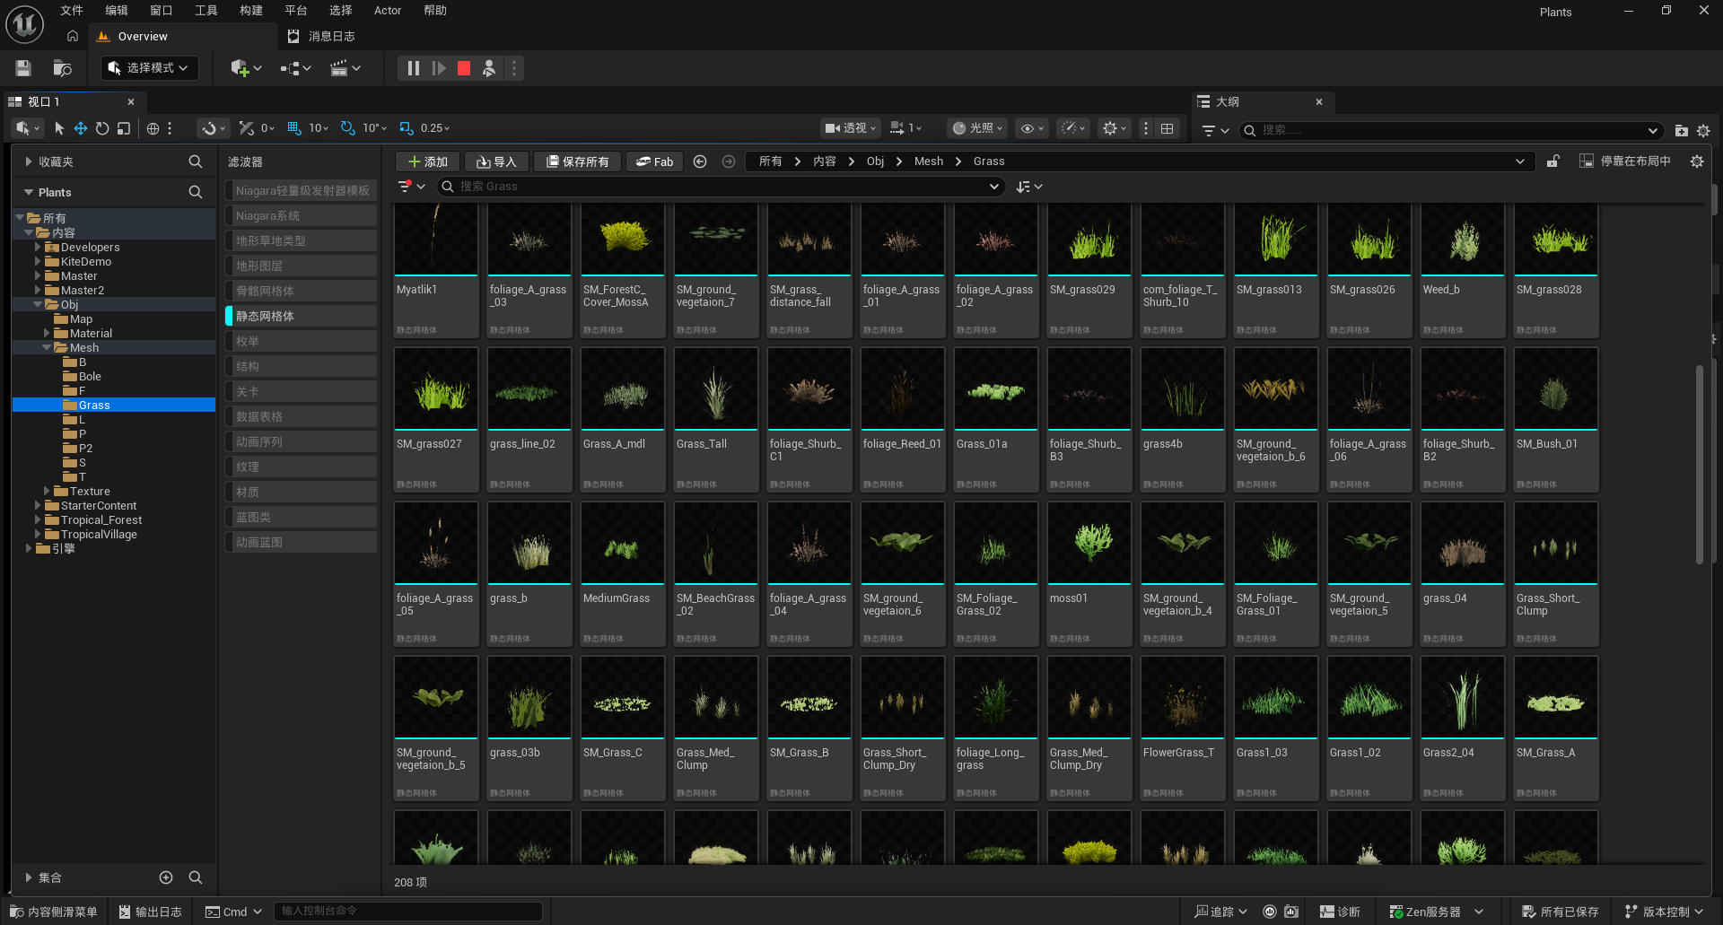Click the eject from player icon
The width and height of the screenshot is (1723, 925).
[x=489, y=68]
